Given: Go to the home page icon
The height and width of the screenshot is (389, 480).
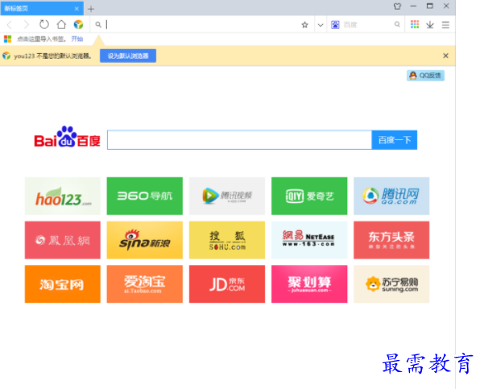Looking at the screenshot, I should click(61, 24).
